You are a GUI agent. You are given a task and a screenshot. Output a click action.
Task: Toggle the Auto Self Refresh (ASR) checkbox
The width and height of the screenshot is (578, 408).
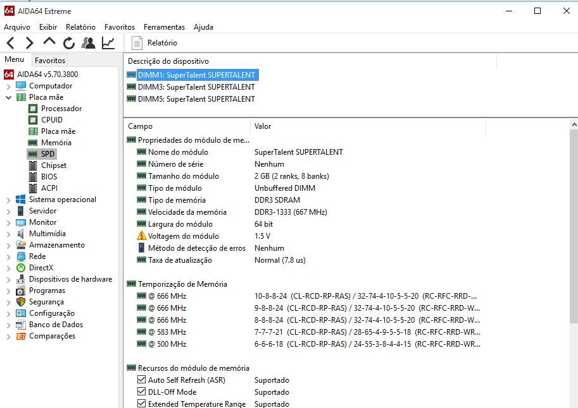pos(141,380)
